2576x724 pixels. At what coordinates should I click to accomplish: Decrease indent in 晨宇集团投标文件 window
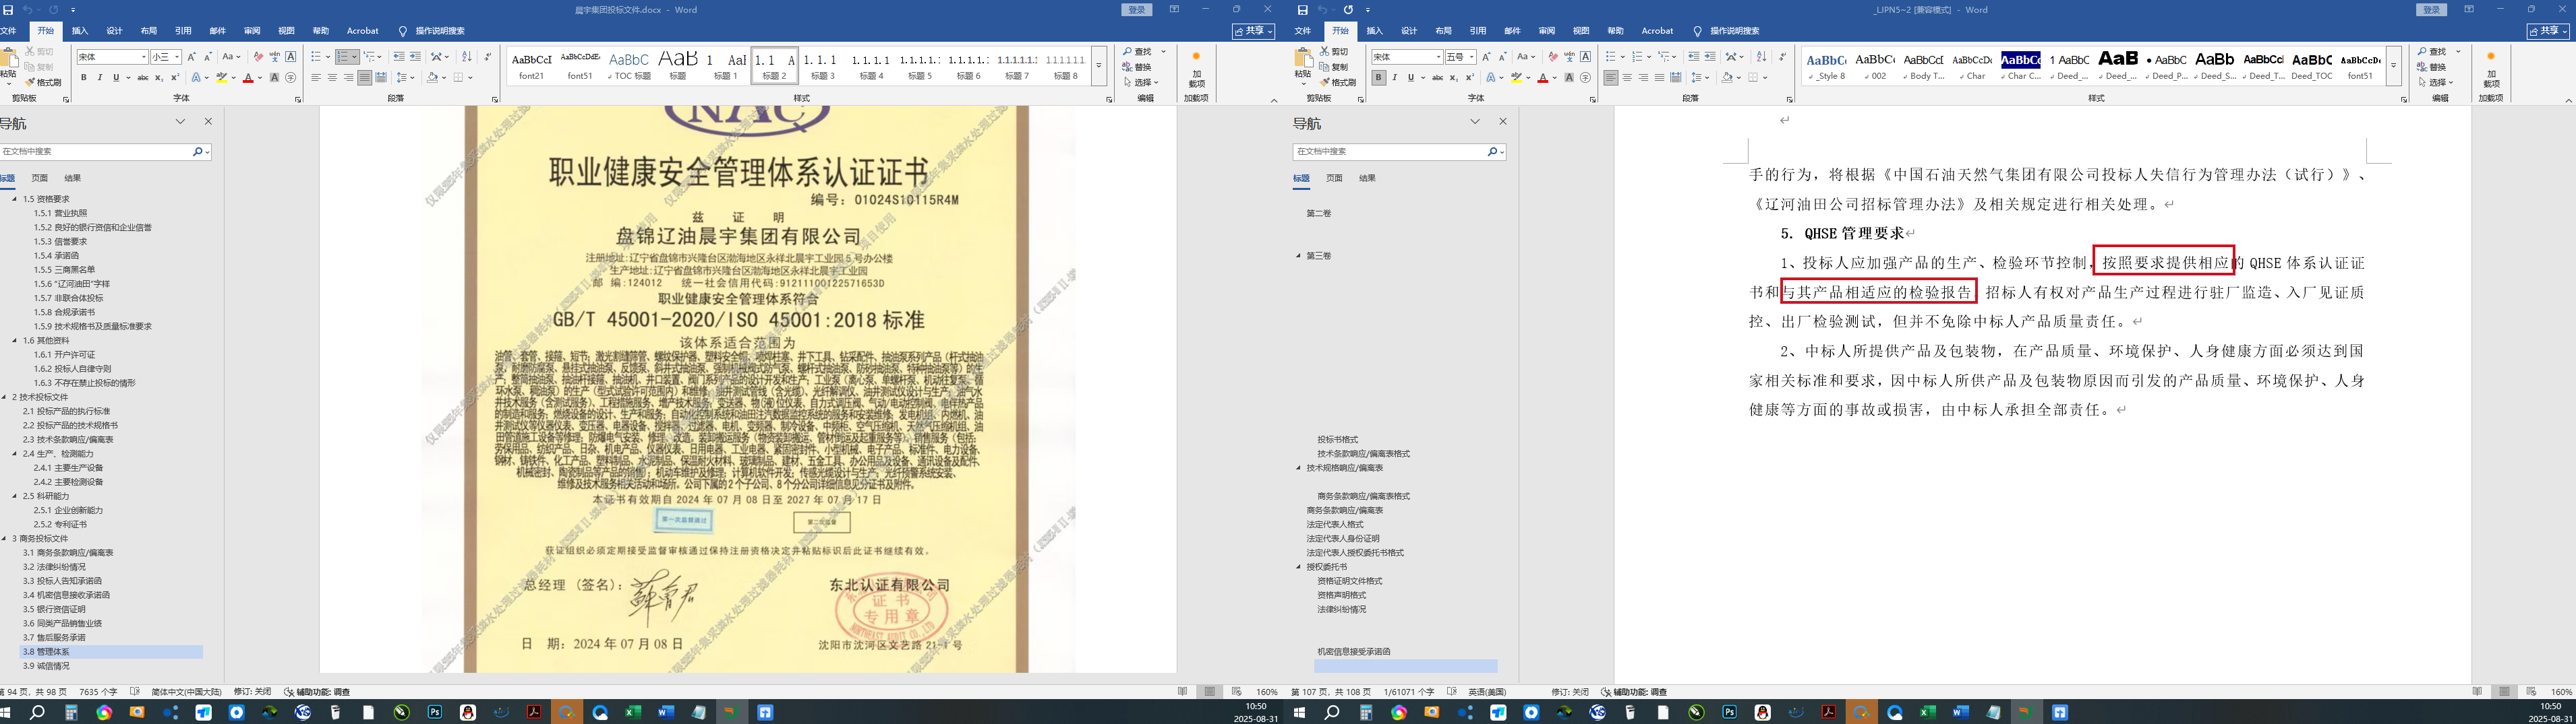[399, 57]
